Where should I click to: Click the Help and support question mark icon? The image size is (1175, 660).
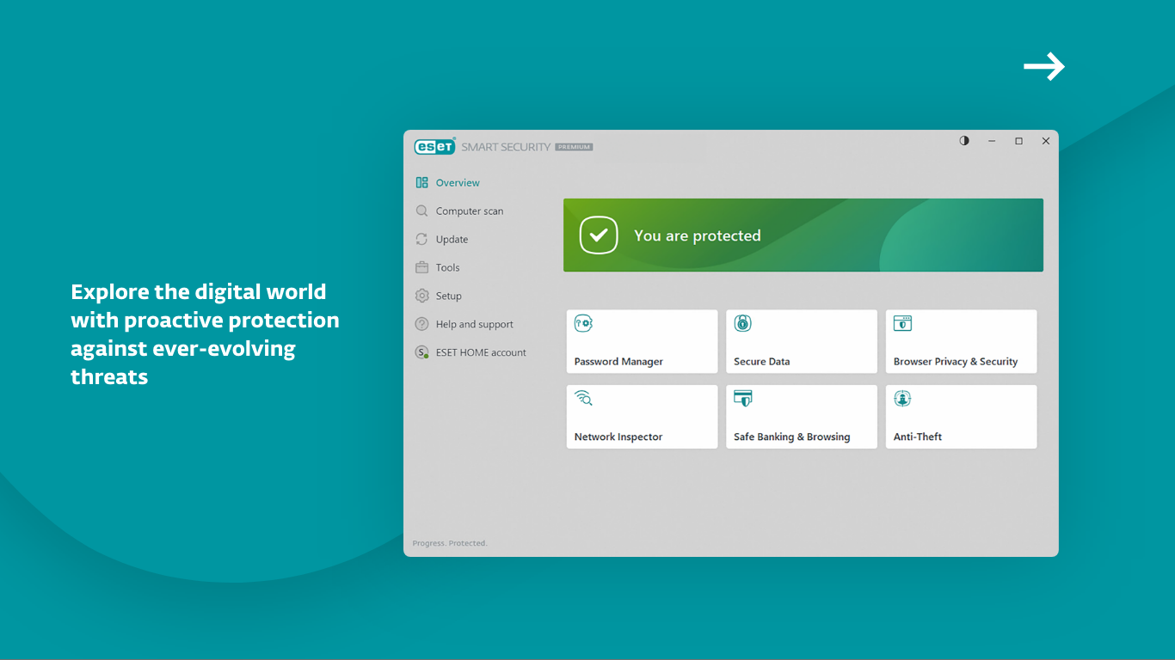point(421,324)
